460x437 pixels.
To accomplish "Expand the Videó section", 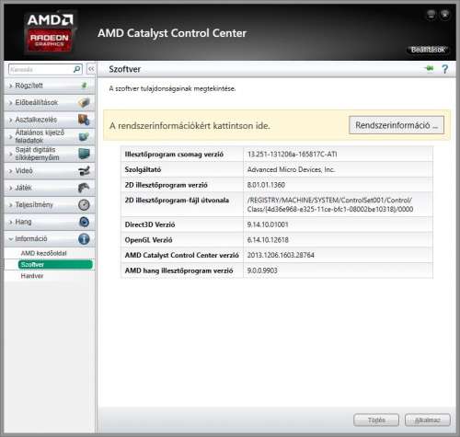I will point(50,170).
